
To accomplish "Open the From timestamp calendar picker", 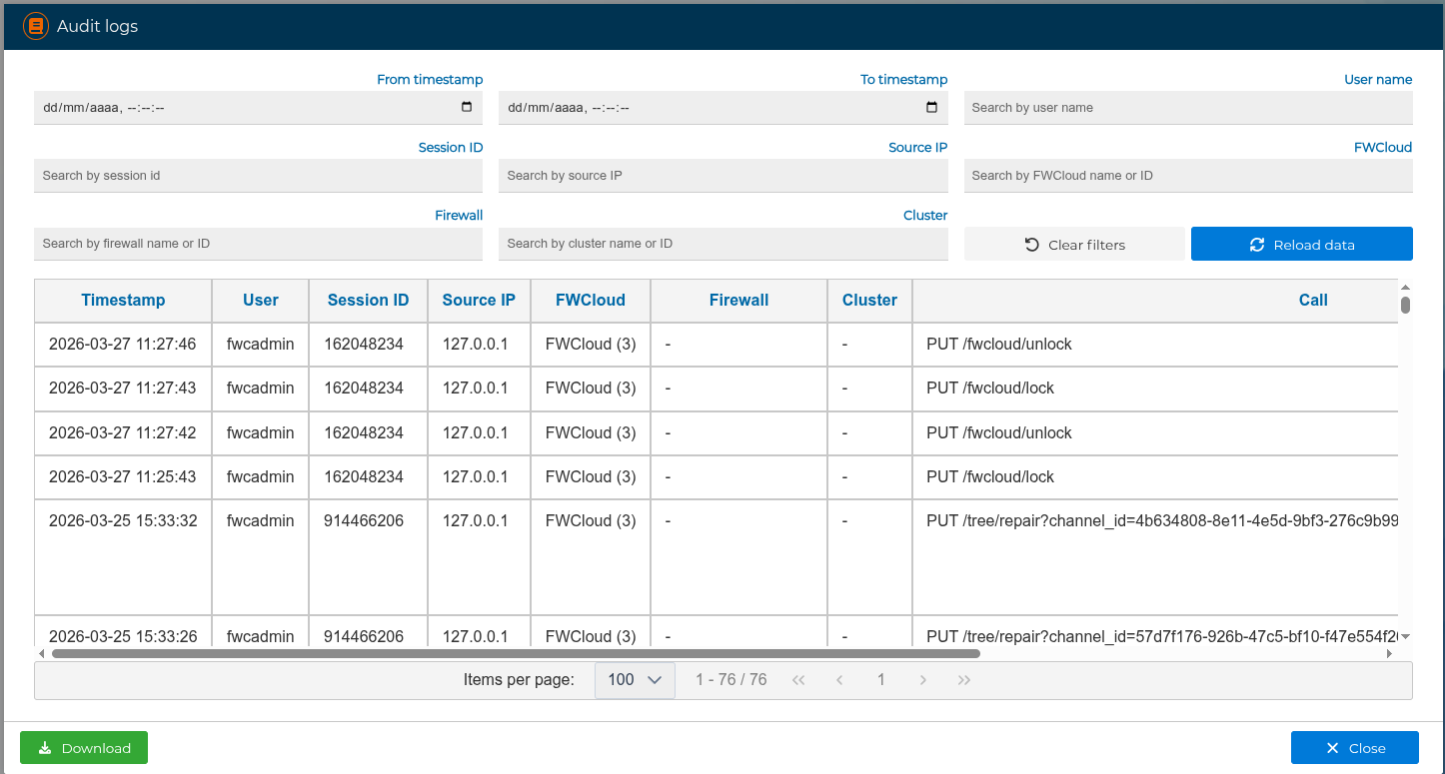I will (467, 108).
